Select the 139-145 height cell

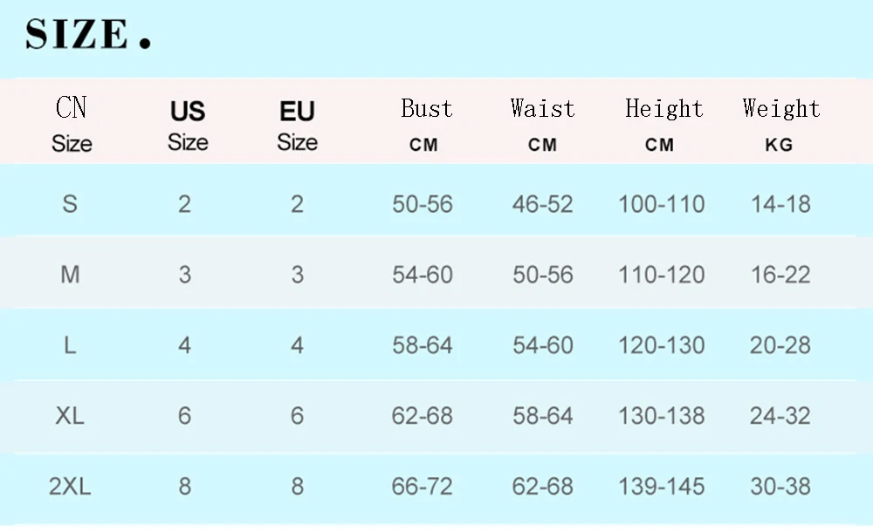pos(661,486)
